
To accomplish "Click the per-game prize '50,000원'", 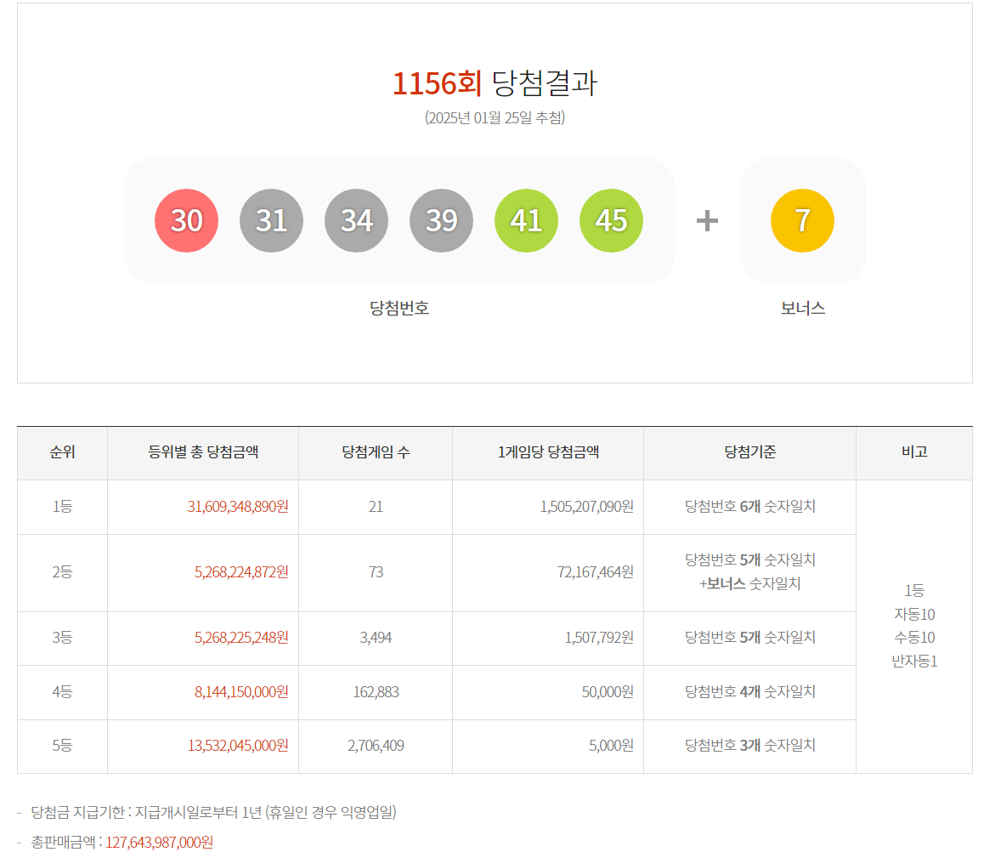I will [x=607, y=692].
